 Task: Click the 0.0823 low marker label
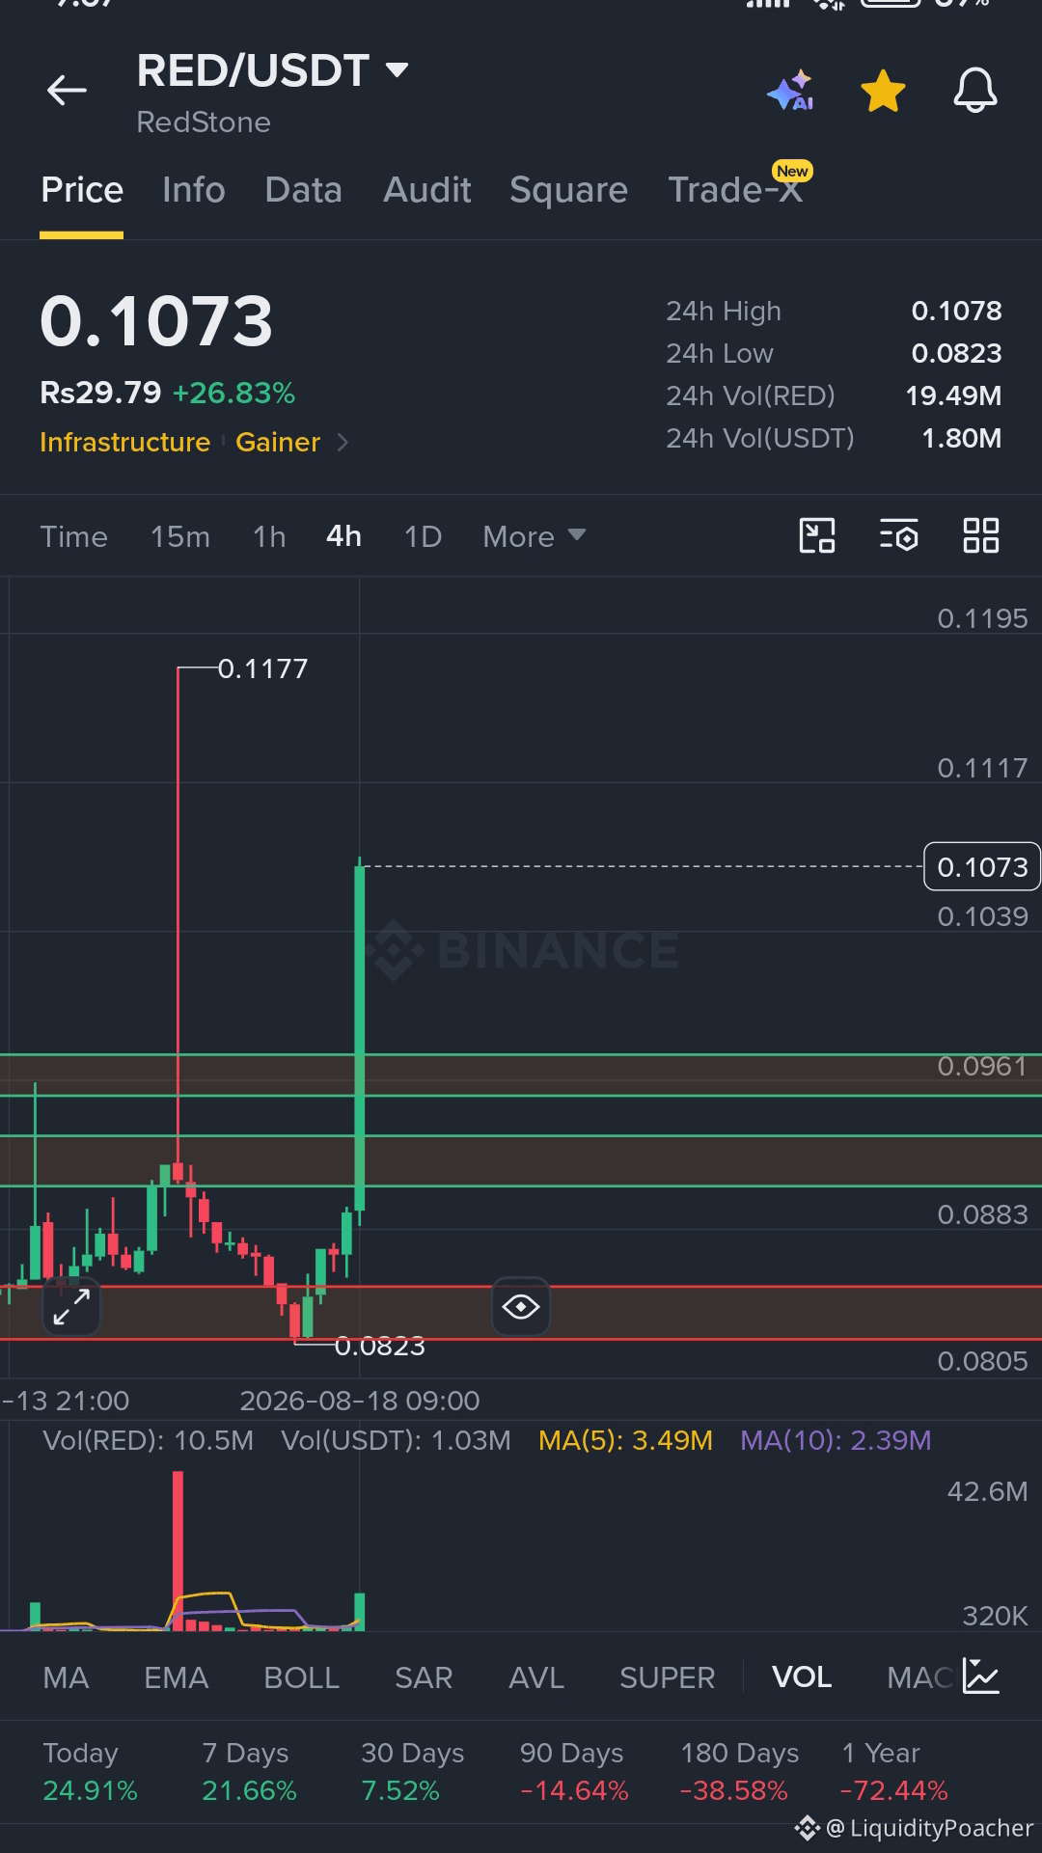(x=379, y=1346)
